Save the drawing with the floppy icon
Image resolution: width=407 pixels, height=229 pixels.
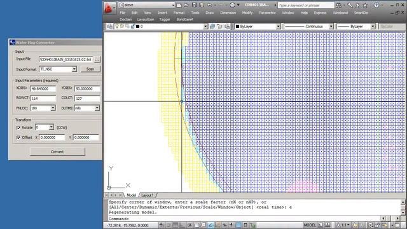pyautogui.click(x=194, y=5)
